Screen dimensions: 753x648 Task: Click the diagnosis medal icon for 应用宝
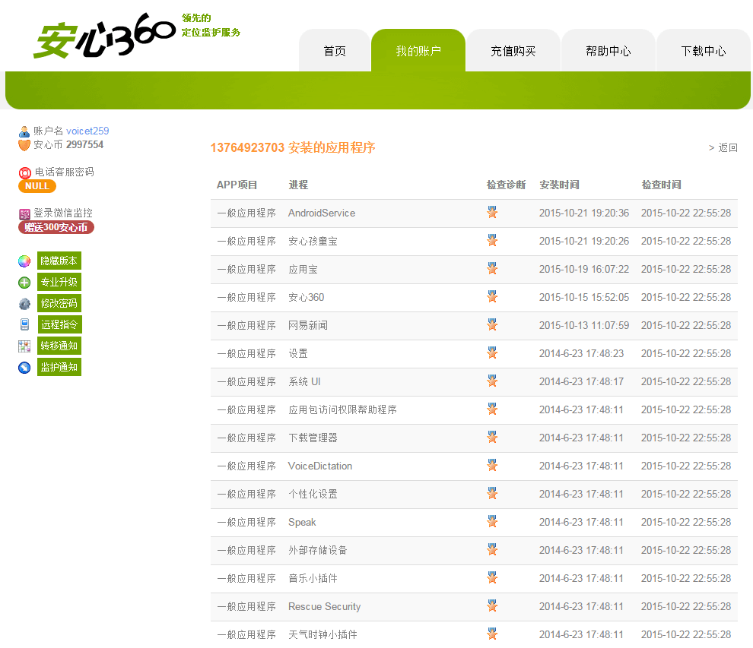click(x=492, y=268)
